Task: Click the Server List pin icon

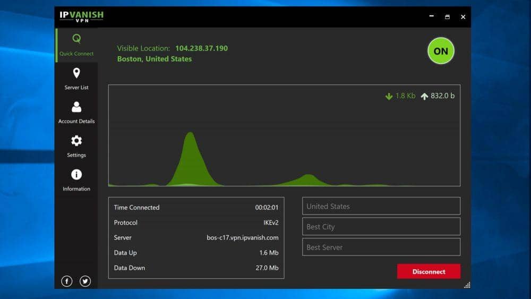Action: [x=76, y=73]
